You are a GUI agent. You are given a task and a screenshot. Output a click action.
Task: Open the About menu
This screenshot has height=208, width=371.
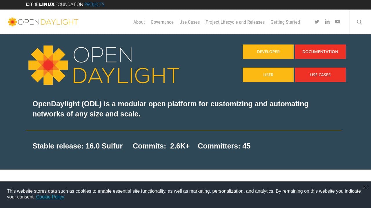[x=139, y=22]
